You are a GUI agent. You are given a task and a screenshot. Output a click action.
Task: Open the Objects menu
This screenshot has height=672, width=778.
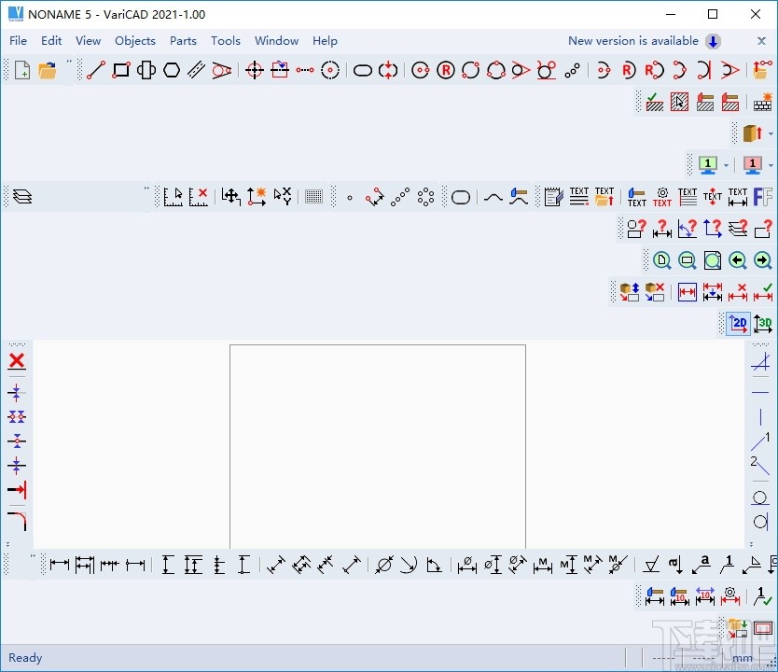point(134,41)
